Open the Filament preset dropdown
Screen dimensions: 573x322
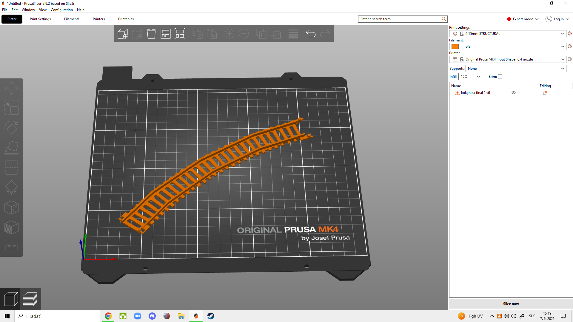point(507,47)
